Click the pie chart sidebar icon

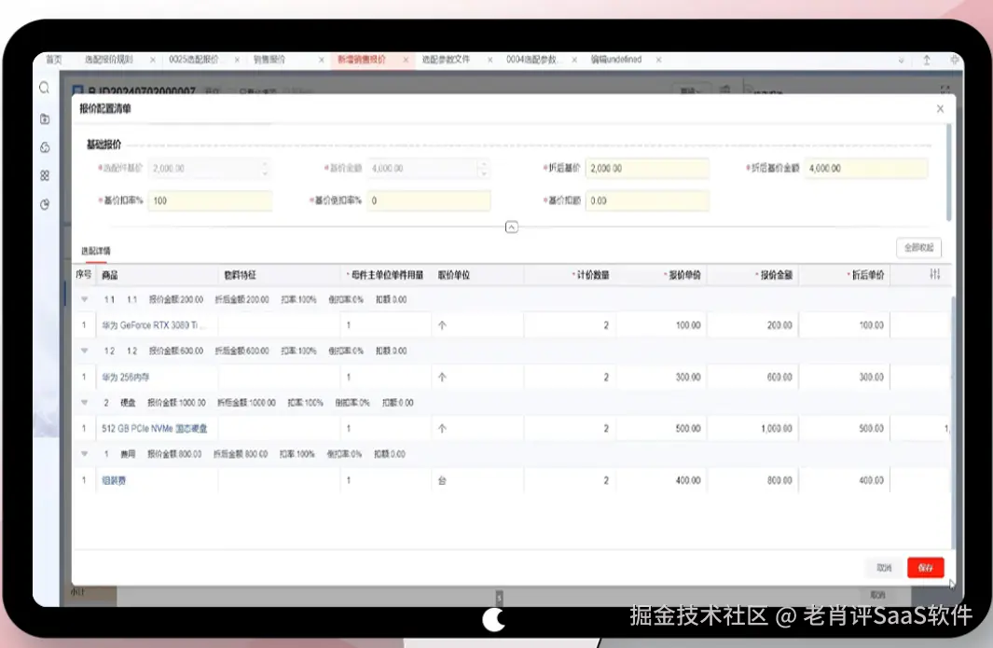[x=45, y=204]
